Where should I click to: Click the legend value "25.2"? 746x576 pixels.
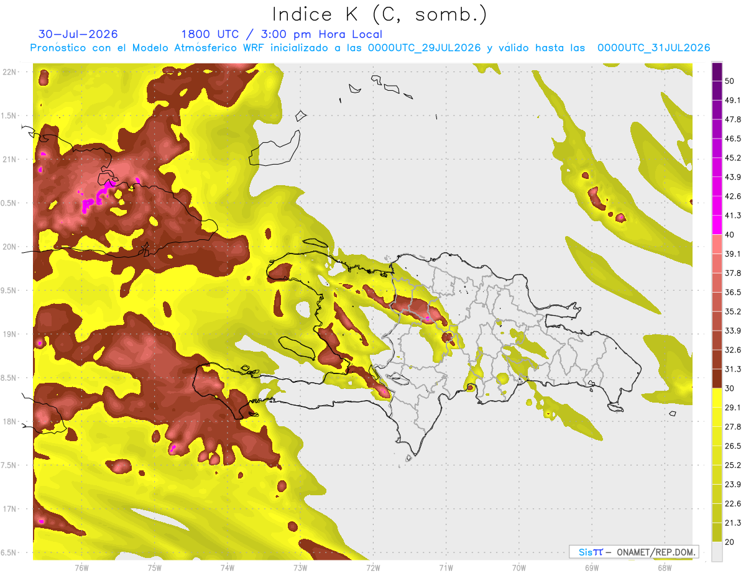pos(733,465)
